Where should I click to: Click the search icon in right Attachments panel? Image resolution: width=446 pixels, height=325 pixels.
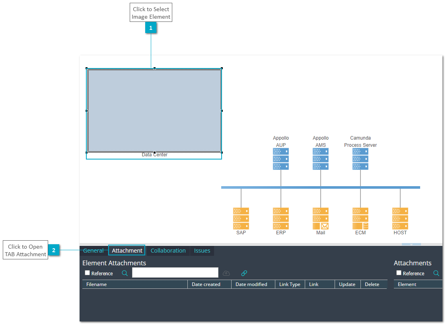click(436, 273)
